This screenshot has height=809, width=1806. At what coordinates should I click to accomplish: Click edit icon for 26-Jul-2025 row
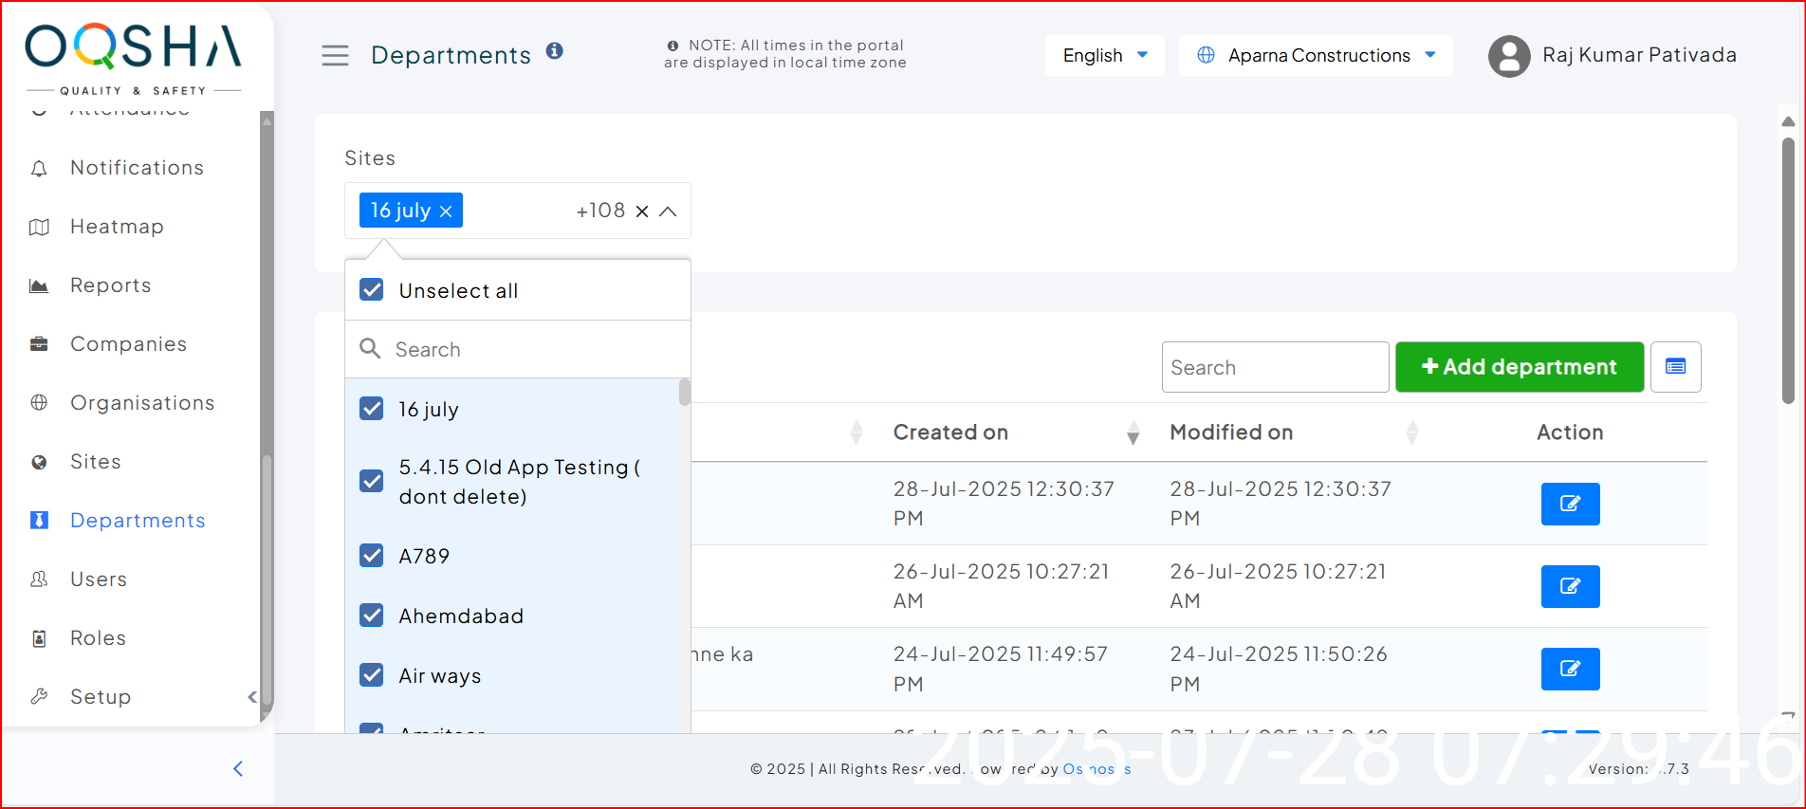pyautogui.click(x=1570, y=586)
